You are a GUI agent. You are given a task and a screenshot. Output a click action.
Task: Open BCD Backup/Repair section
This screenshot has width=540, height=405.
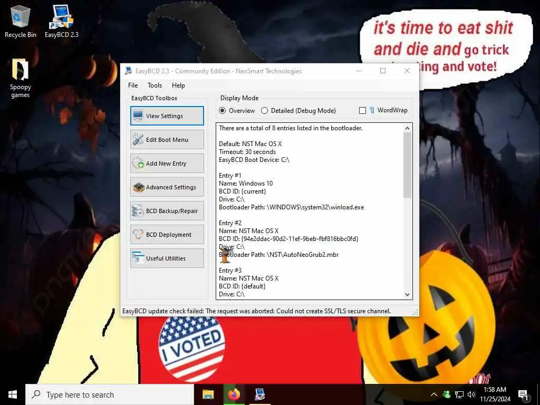pyautogui.click(x=167, y=211)
